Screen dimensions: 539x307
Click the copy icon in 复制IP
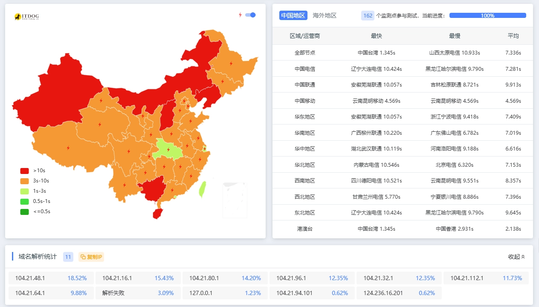pos(83,257)
